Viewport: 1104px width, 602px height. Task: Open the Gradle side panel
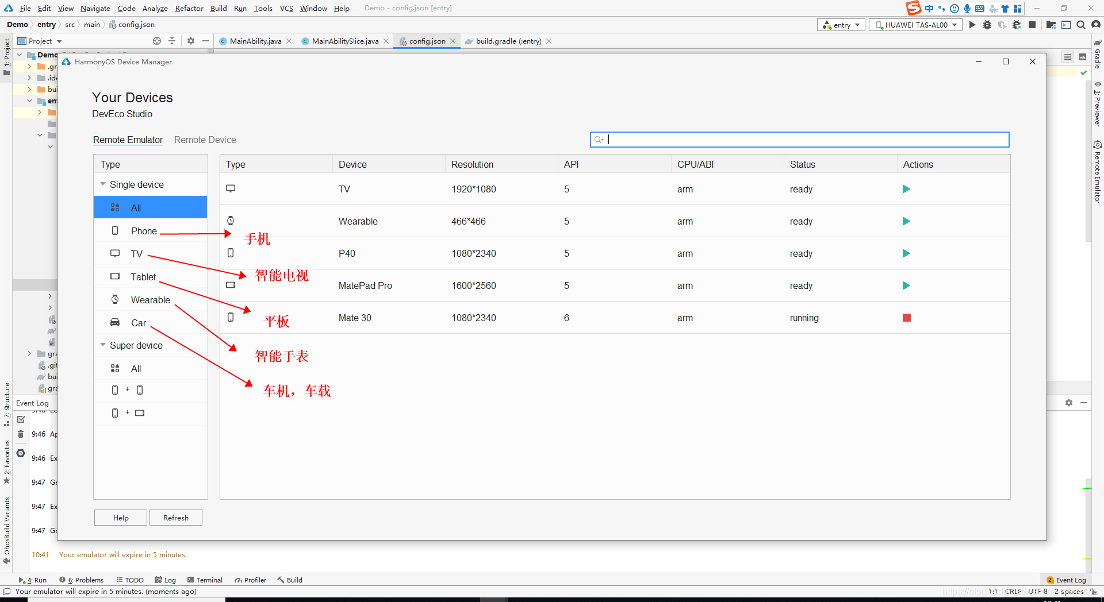tap(1097, 54)
